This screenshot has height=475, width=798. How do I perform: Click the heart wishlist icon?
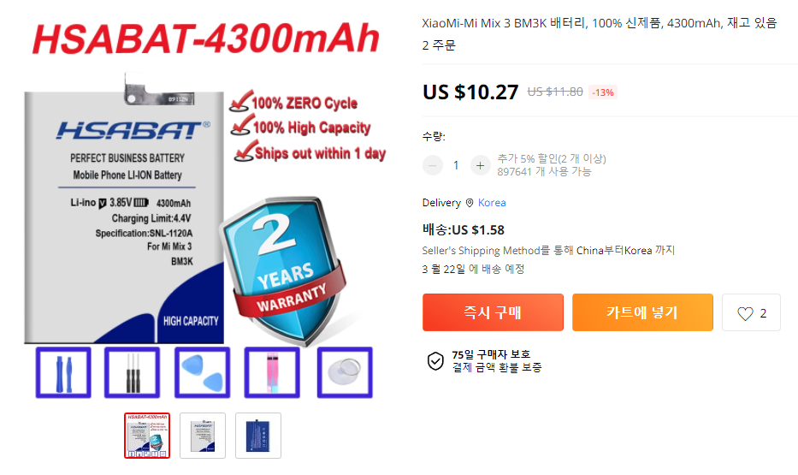[x=745, y=313]
